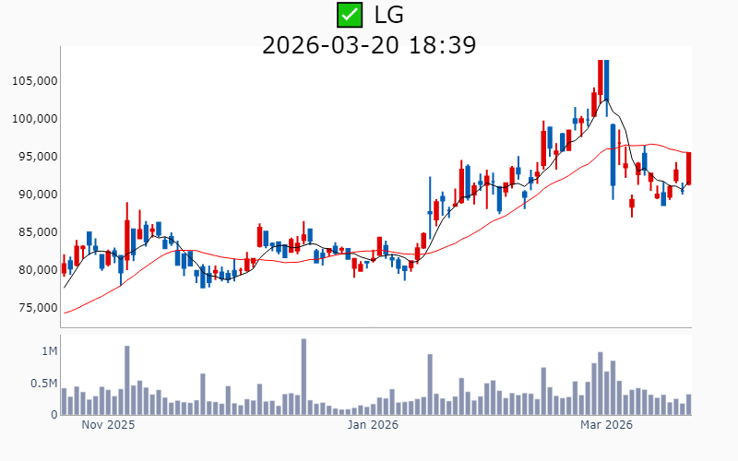Click the green checkmark icon beside LG
The width and height of the screenshot is (738, 461).
(350, 15)
